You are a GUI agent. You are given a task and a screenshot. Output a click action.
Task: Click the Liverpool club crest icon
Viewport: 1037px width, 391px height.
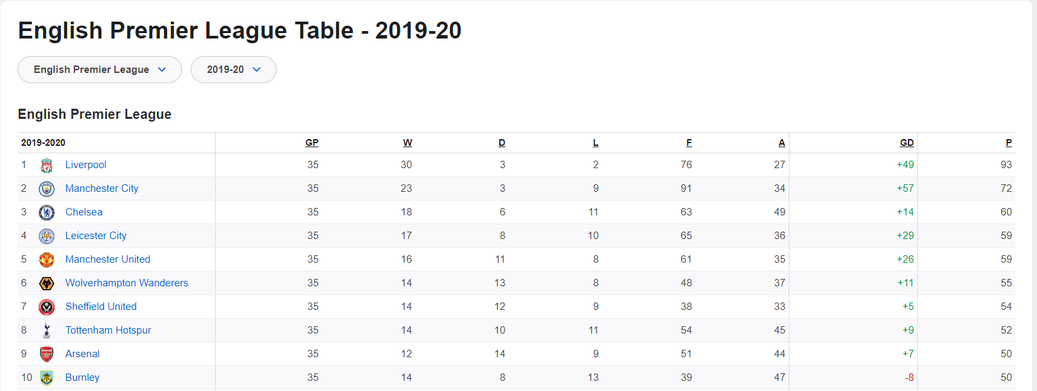pyautogui.click(x=46, y=165)
